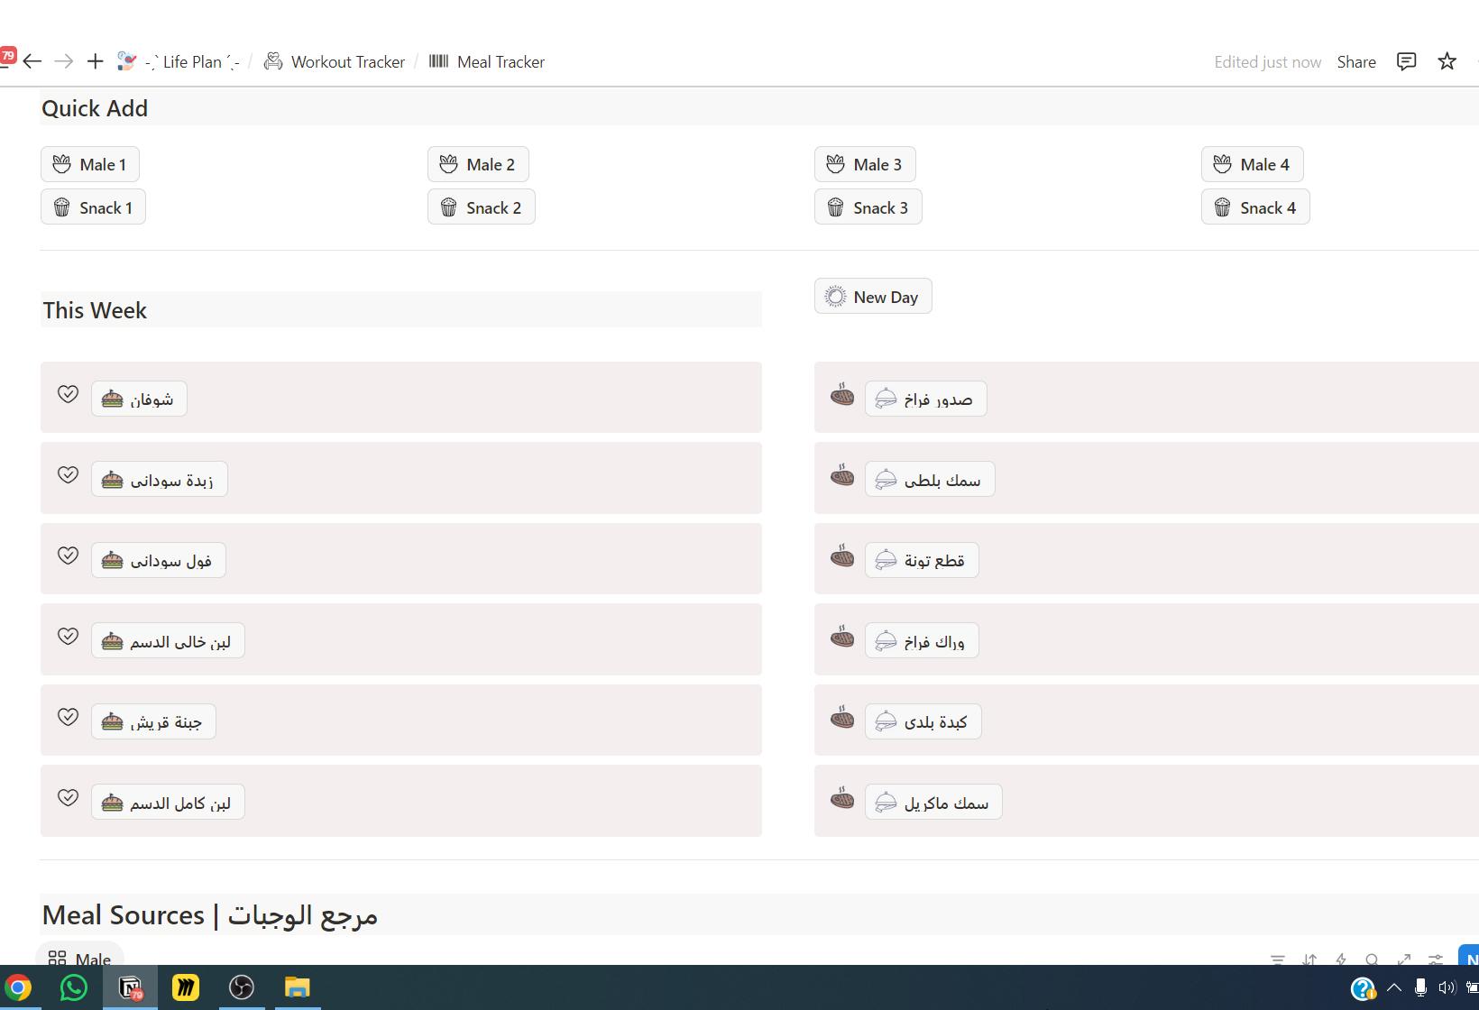The height and width of the screenshot is (1010, 1479).
Task: Toggle the heart next to جبنة قريش
Action: 68,717
